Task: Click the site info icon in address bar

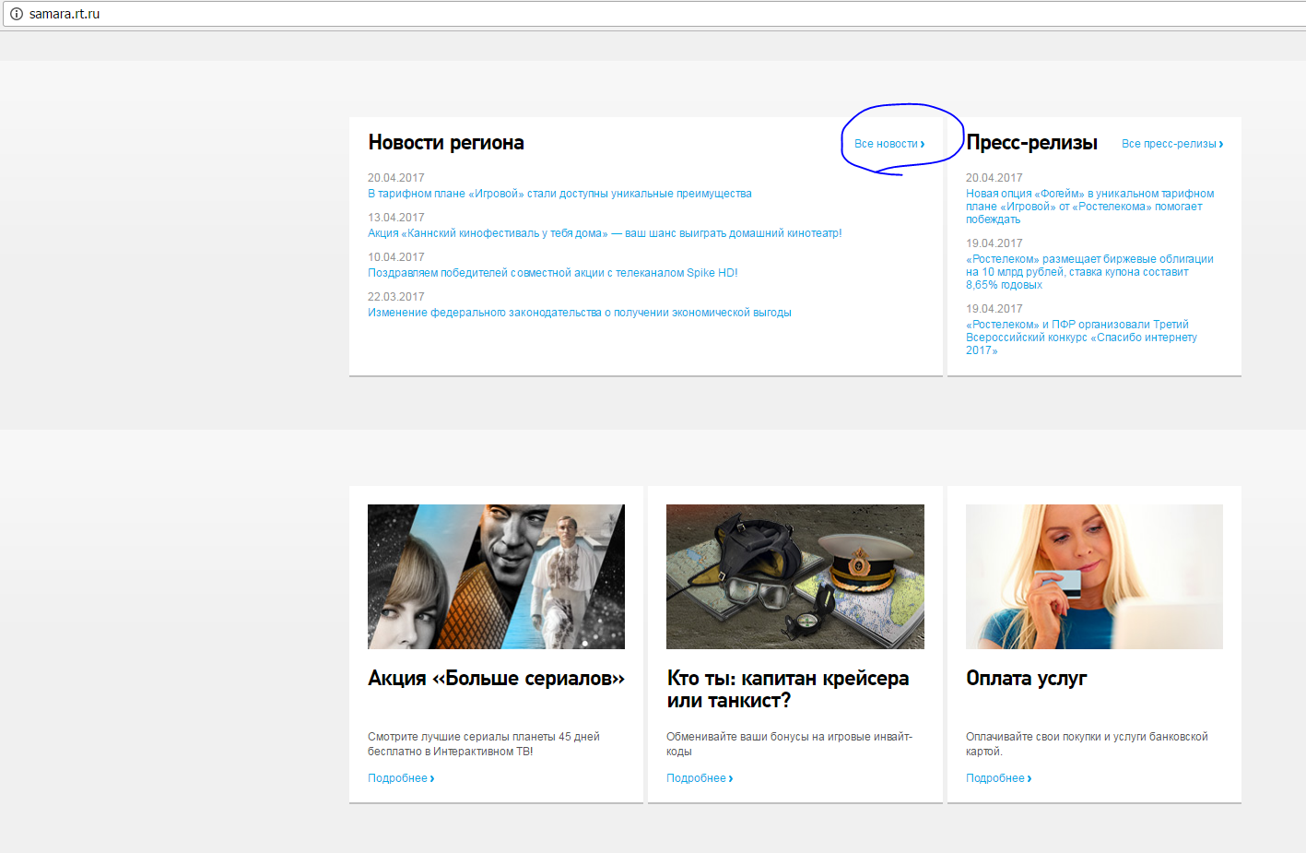Action: [x=16, y=14]
